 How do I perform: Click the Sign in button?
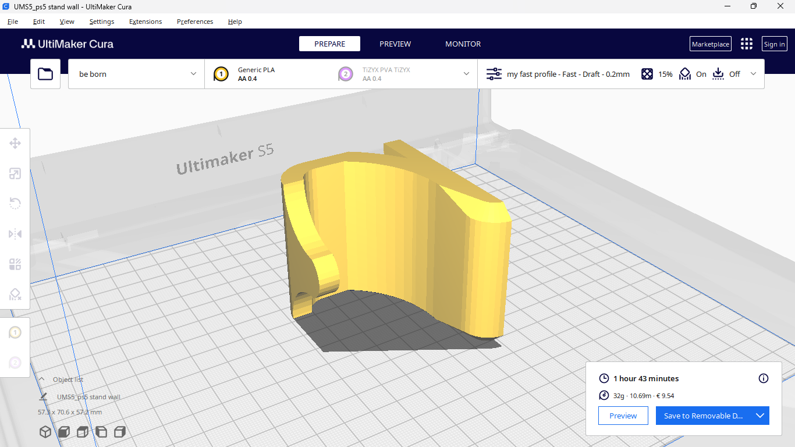coord(774,44)
